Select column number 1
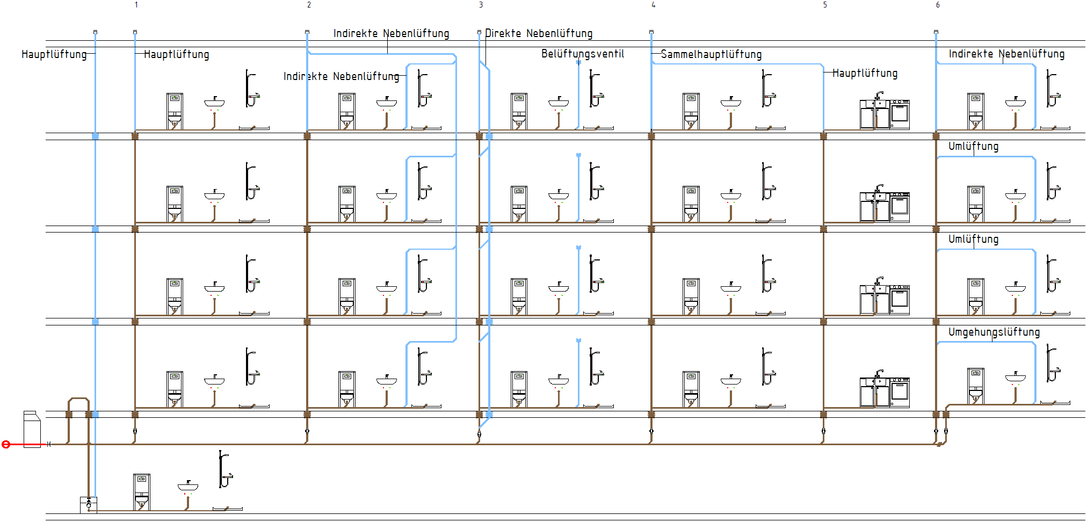The width and height of the screenshot is (1087, 522). [x=136, y=5]
